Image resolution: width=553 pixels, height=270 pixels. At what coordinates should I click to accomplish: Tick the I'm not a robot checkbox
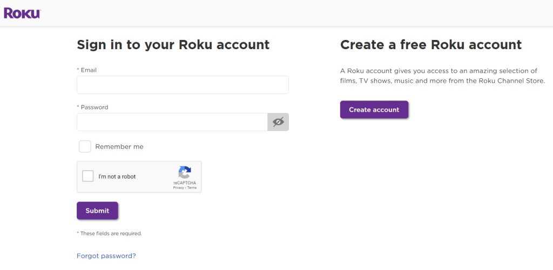pos(88,176)
